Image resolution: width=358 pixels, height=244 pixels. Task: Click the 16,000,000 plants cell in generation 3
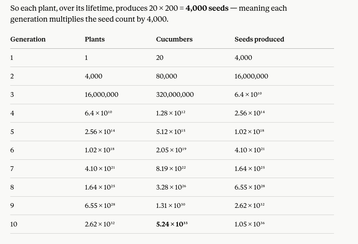[x=101, y=94]
